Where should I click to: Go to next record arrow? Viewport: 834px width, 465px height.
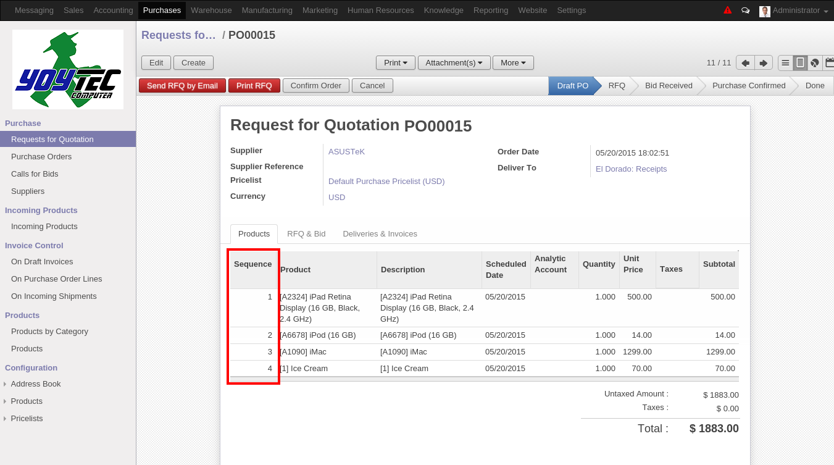764,63
